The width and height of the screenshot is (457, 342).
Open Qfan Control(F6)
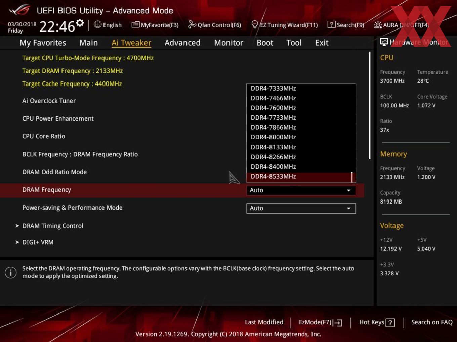(214, 25)
